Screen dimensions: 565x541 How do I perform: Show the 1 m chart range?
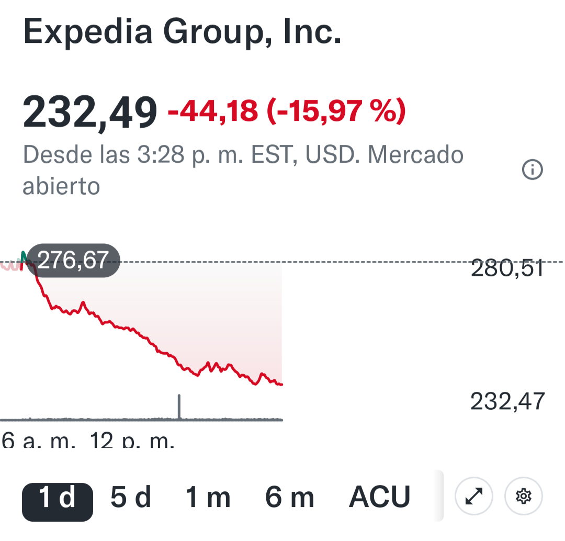(x=208, y=497)
